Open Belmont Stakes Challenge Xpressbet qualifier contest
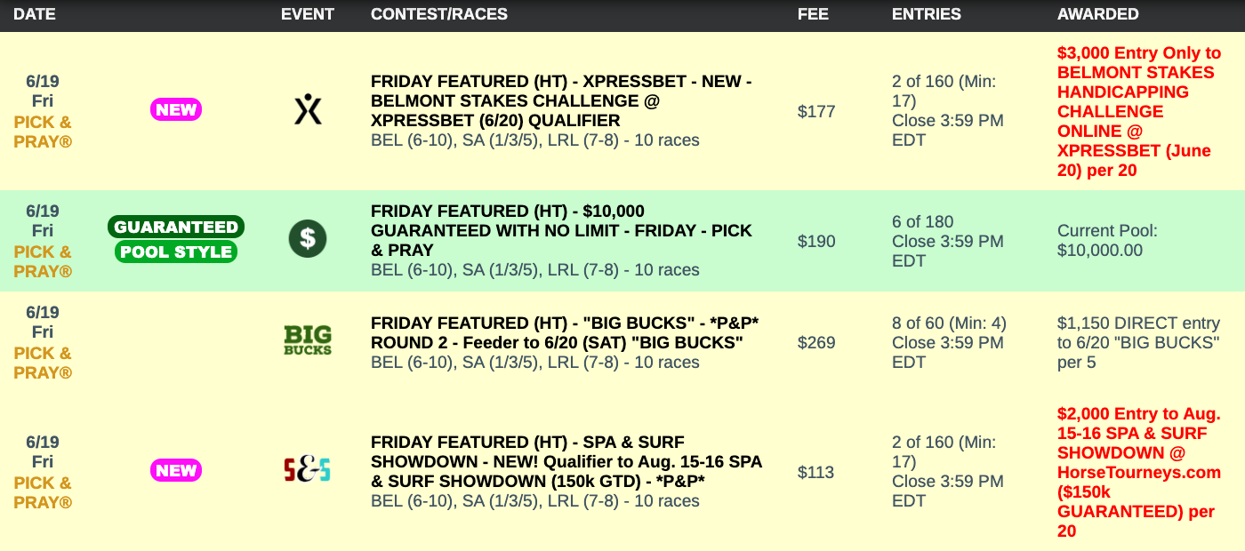 (x=560, y=100)
